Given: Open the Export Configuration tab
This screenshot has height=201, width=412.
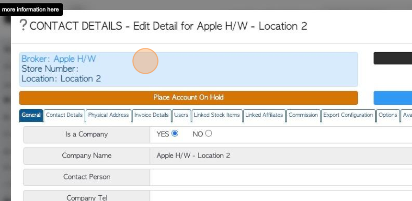Looking at the screenshot, I should coord(348,115).
